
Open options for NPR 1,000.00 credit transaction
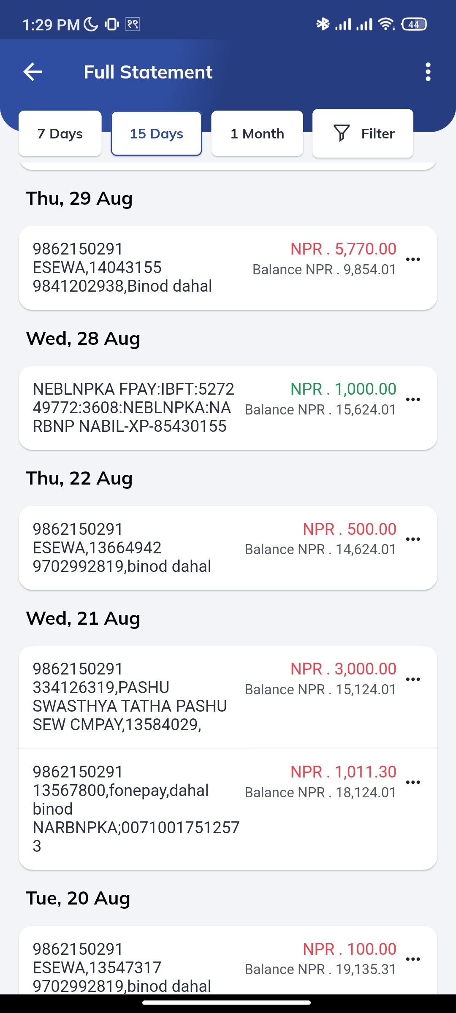tap(413, 399)
